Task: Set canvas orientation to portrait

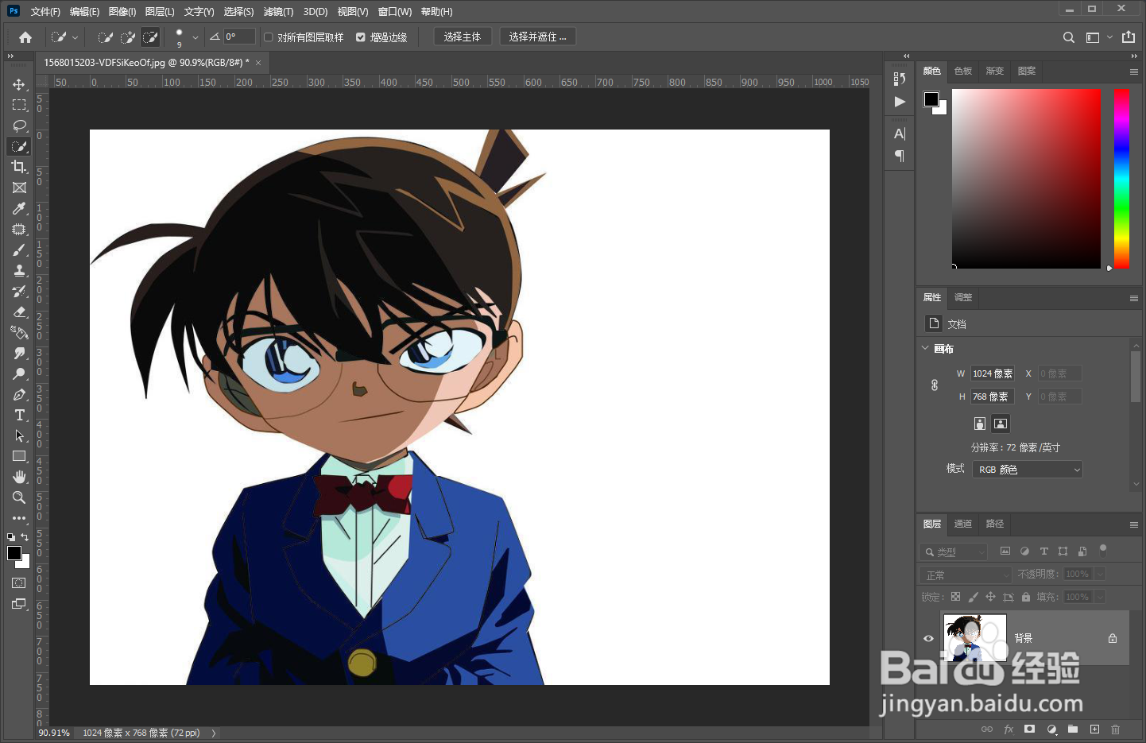Action: click(980, 424)
